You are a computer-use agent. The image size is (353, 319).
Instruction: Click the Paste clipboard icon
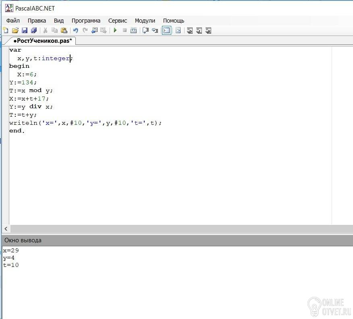[x=64, y=30]
